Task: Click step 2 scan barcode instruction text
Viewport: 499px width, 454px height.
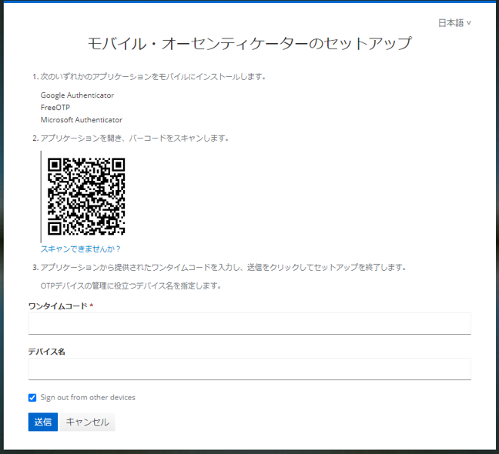Action: [135, 139]
